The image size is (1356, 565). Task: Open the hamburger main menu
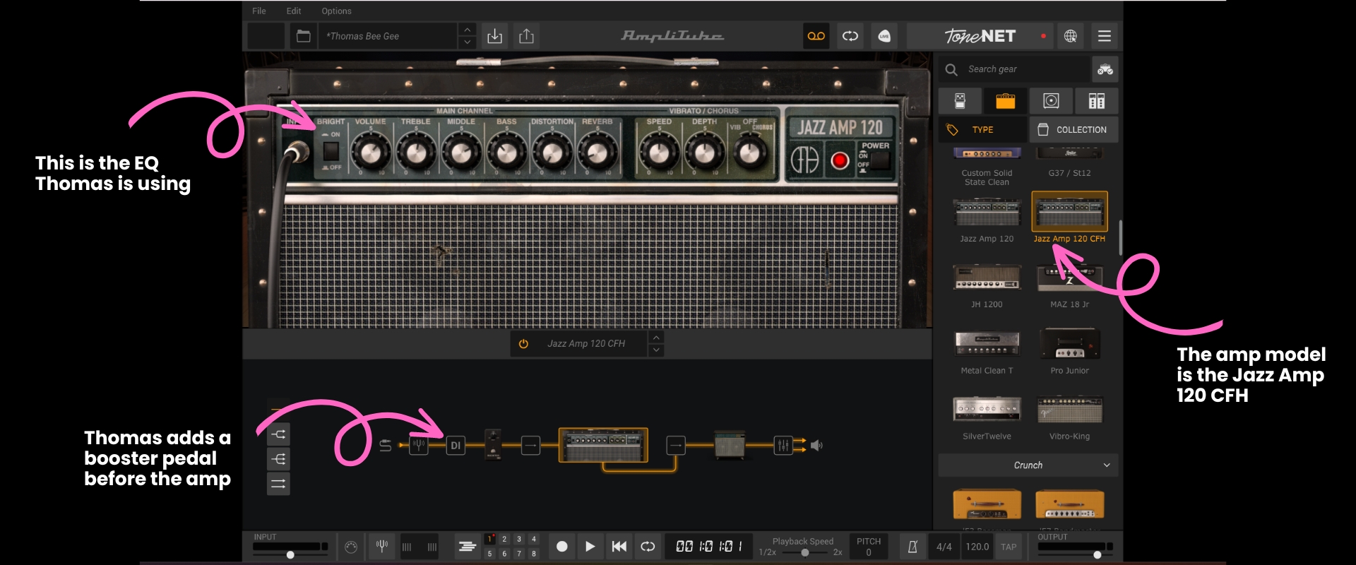tap(1105, 36)
